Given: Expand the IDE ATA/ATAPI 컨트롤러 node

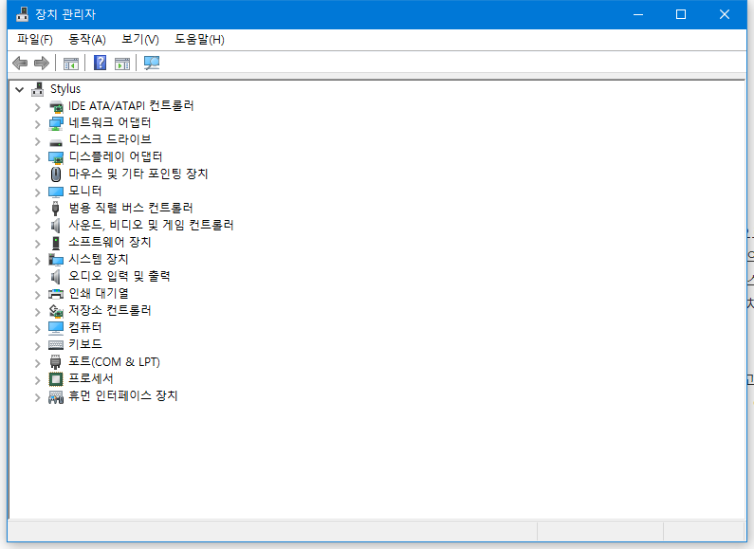Looking at the screenshot, I should [x=38, y=107].
